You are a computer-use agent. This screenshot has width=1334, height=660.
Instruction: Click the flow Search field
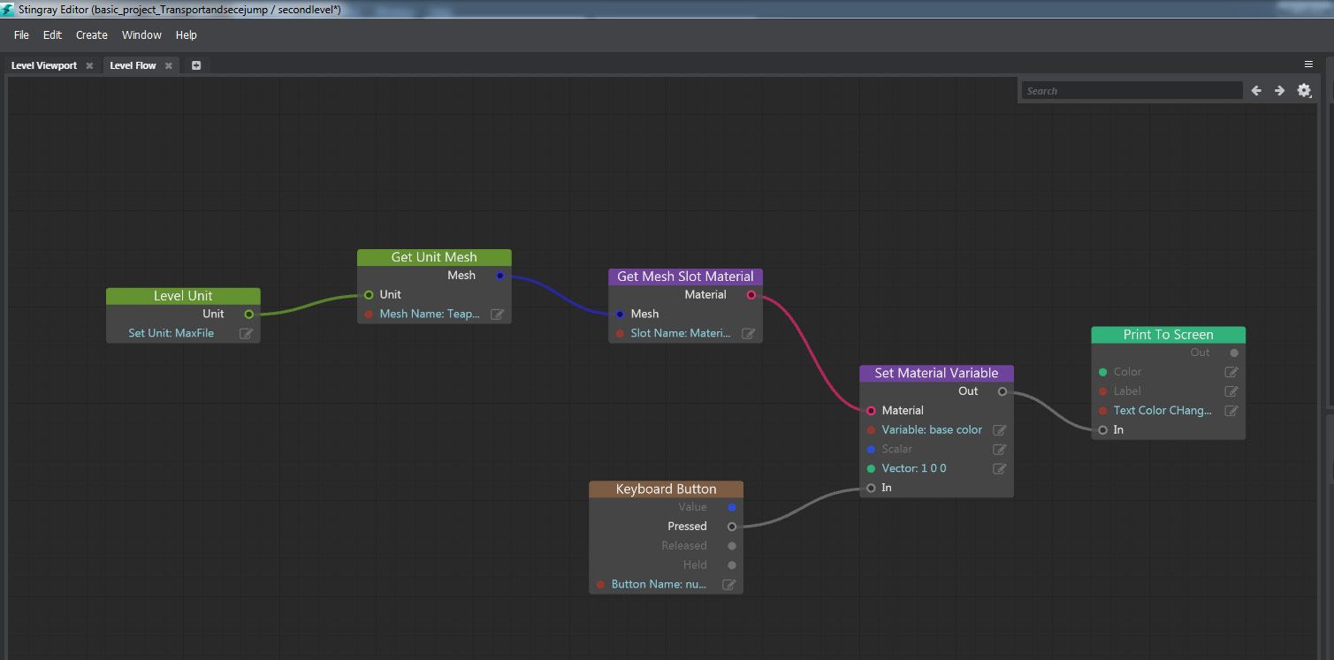1132,90
